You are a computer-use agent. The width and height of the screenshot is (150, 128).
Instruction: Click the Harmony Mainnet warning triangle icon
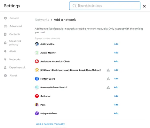(108, 87)
